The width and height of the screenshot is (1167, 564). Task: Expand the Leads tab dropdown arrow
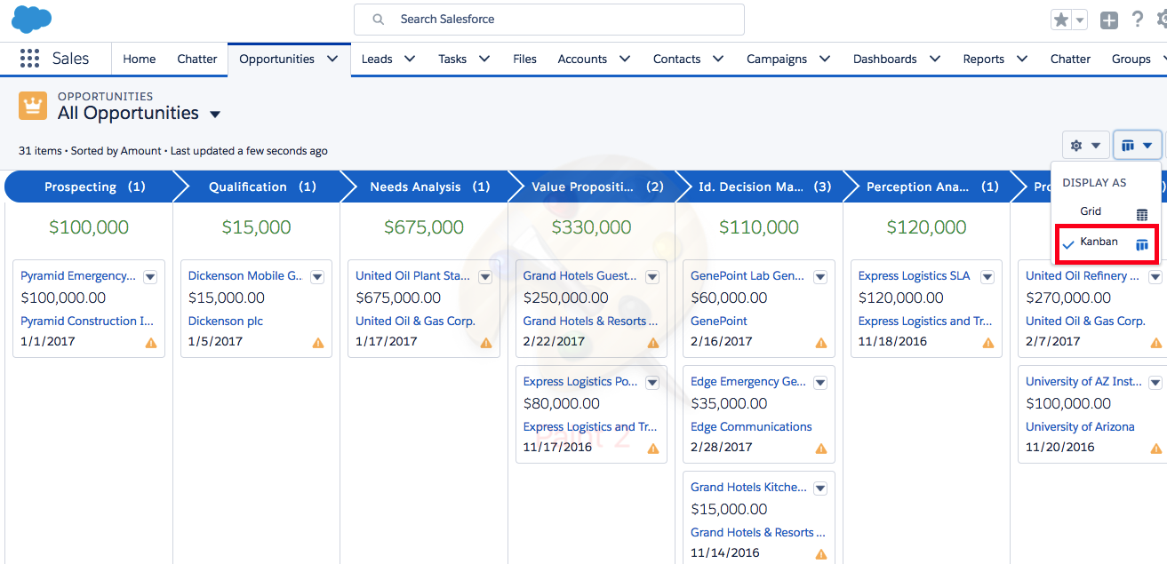(x=408, y=59)
